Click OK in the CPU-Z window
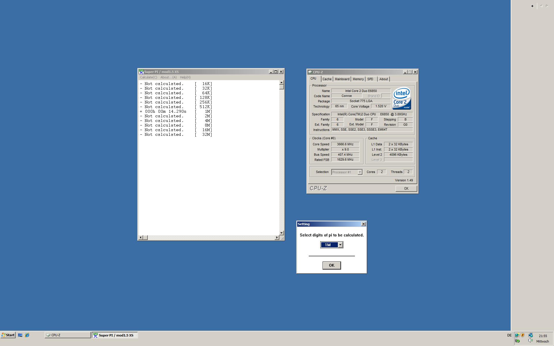The width and height of the screenshot is (554, 346). (406, 189)
